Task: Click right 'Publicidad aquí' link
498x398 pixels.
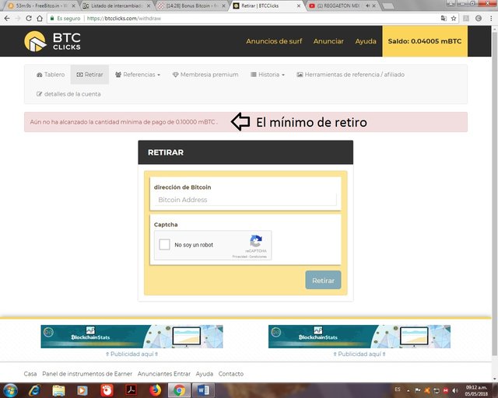Action: click(359, 354)
